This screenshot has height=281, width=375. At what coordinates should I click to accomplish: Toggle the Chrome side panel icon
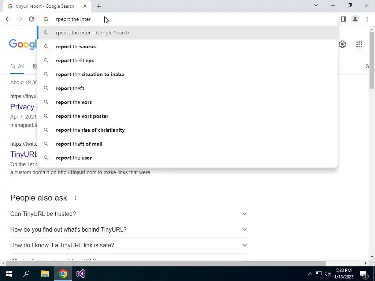(344, 19)
